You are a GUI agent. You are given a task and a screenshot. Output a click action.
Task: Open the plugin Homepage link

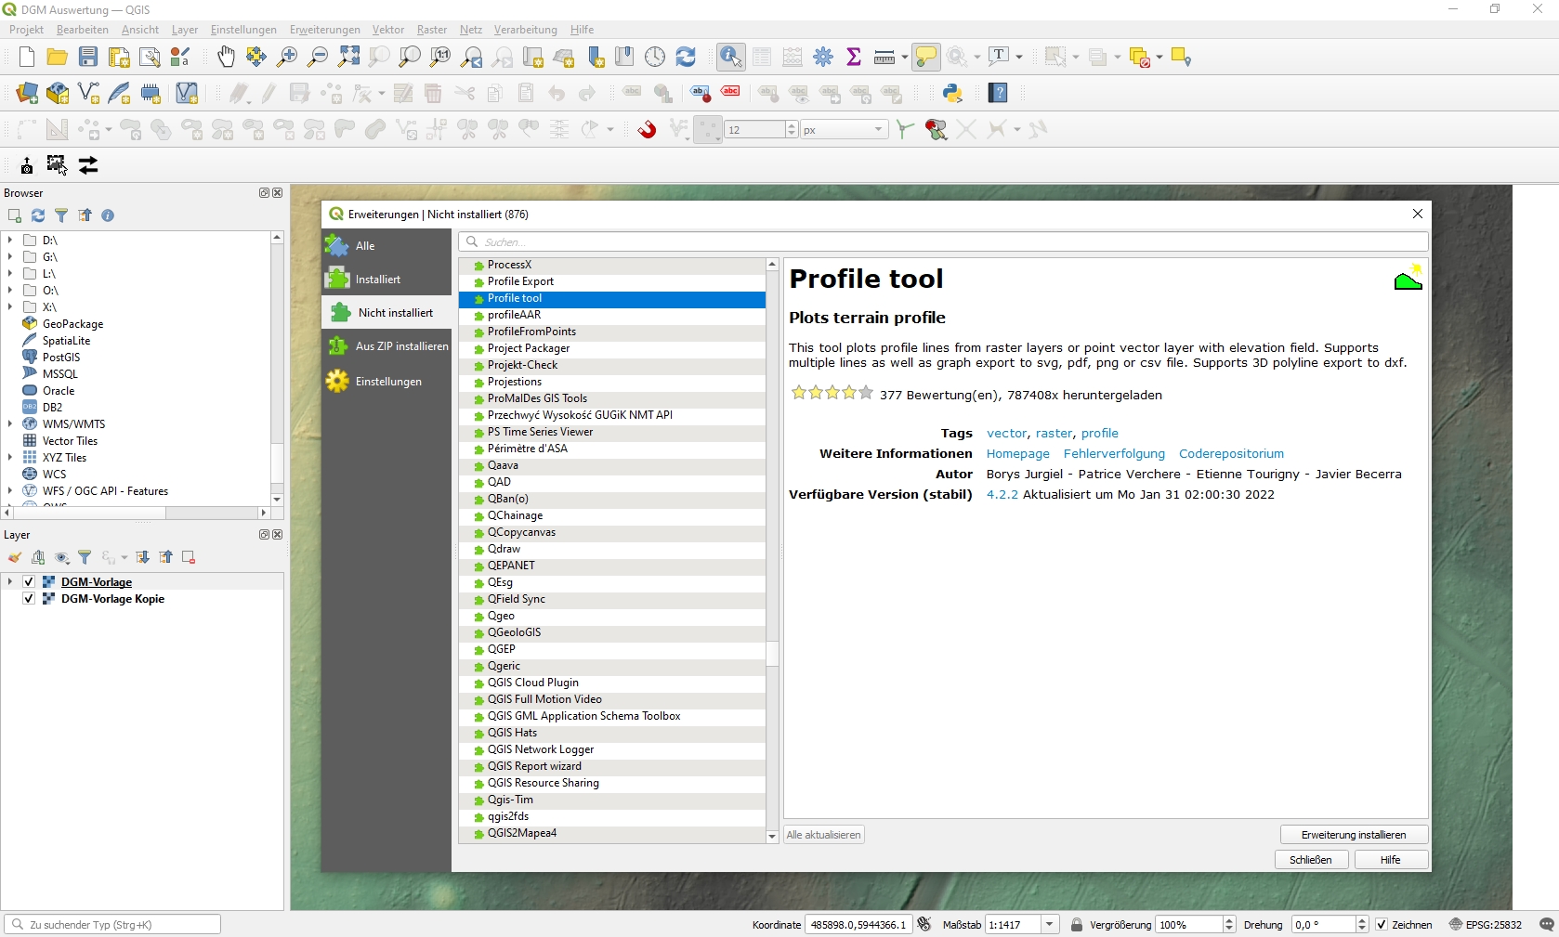tap(1018, 454)
